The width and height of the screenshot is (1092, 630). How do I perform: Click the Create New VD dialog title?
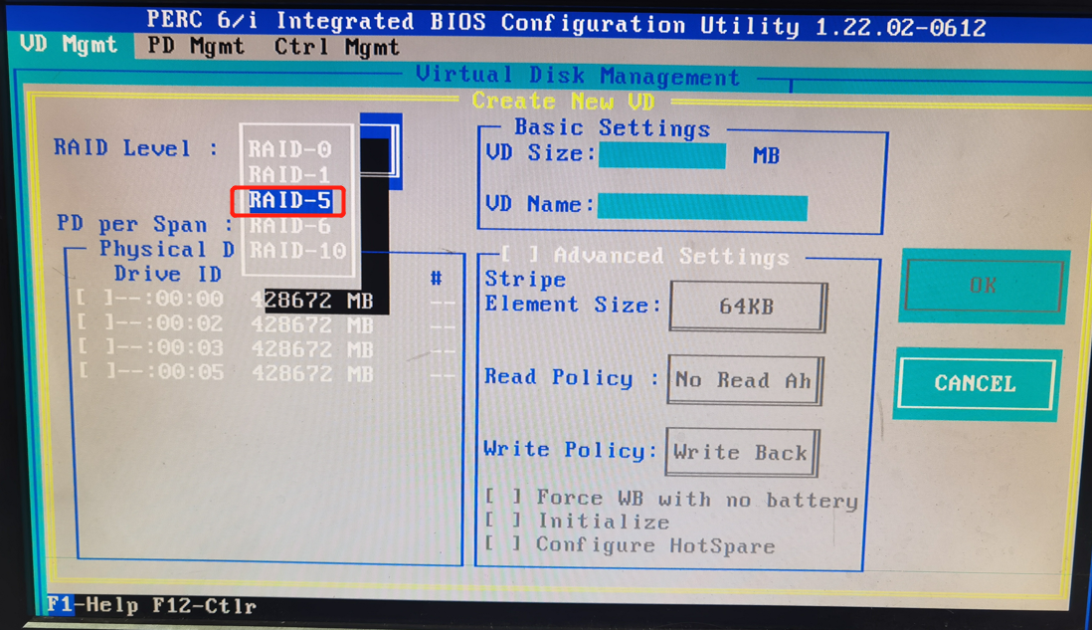564,102
